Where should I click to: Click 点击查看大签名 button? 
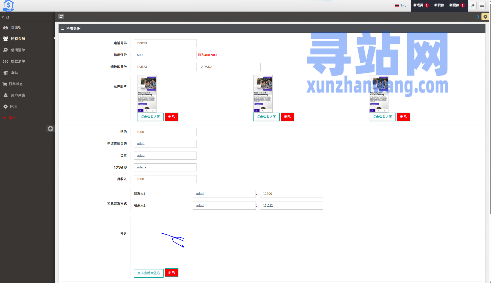tap(149, 273)
